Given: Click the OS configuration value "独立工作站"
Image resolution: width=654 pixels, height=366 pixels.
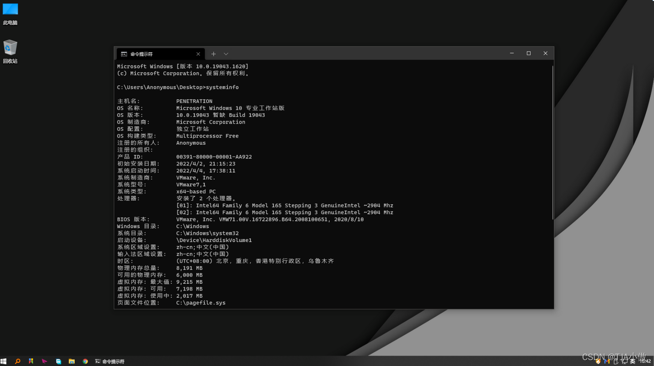Looking at the screenshot, I should [x=193, y=129].
